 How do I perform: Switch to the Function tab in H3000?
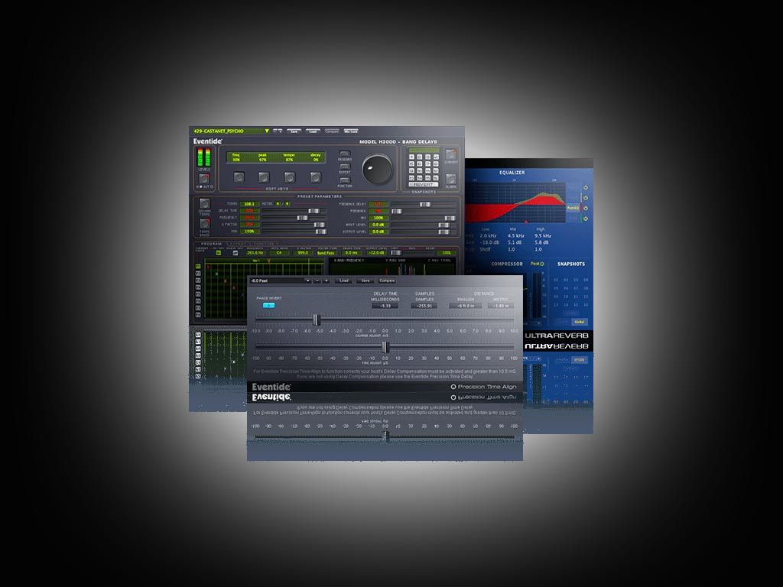[263, 244]
